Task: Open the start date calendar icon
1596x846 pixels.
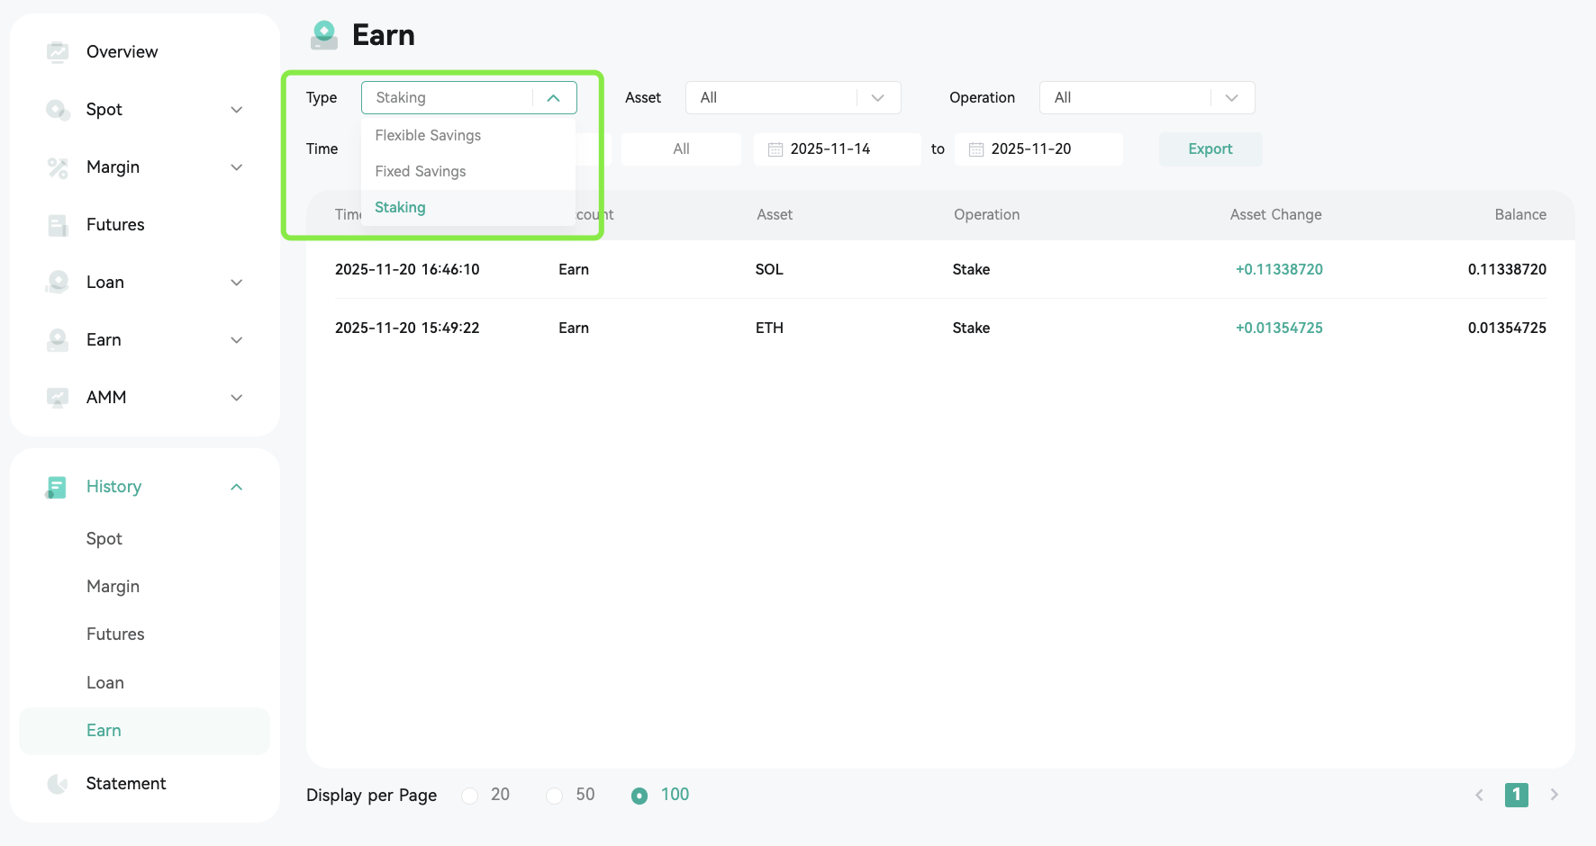Action: (775, 149)
